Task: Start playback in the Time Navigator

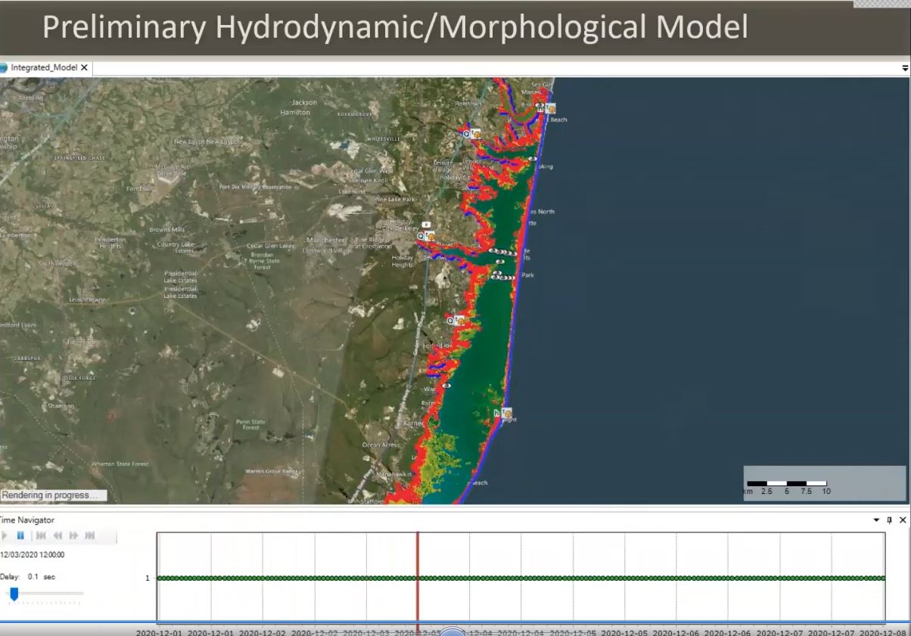Action: (4, 535)
